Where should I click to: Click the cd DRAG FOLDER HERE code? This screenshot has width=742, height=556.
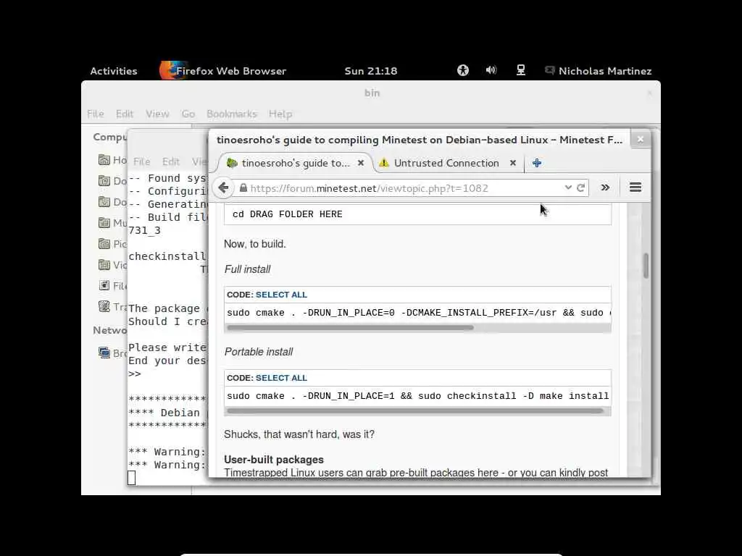coord(287,214)
